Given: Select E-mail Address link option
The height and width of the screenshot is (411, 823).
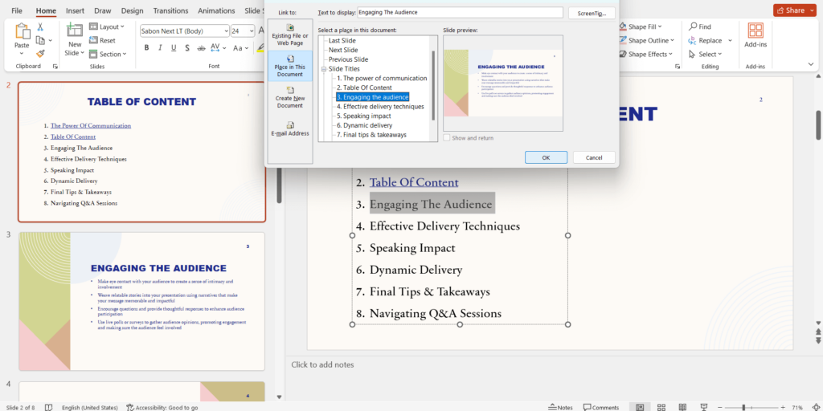Looking at the screenshot, I should 290,128.
